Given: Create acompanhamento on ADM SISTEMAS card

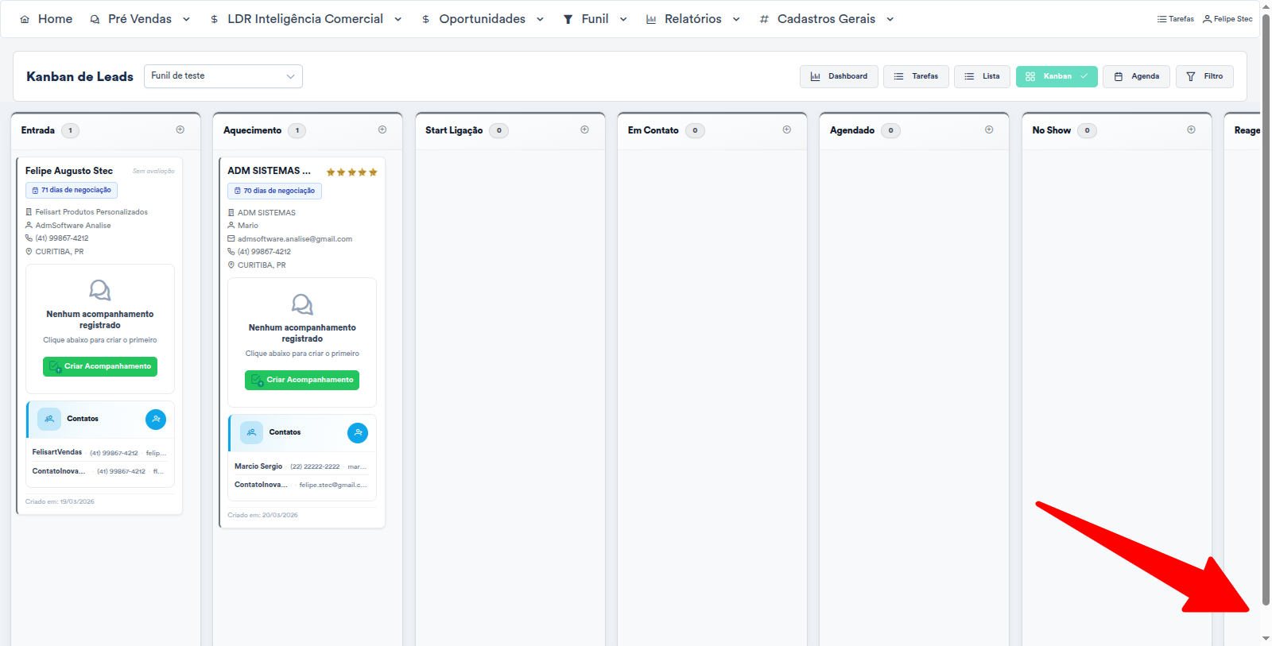Looking at the screenshot, I should 302,380.
